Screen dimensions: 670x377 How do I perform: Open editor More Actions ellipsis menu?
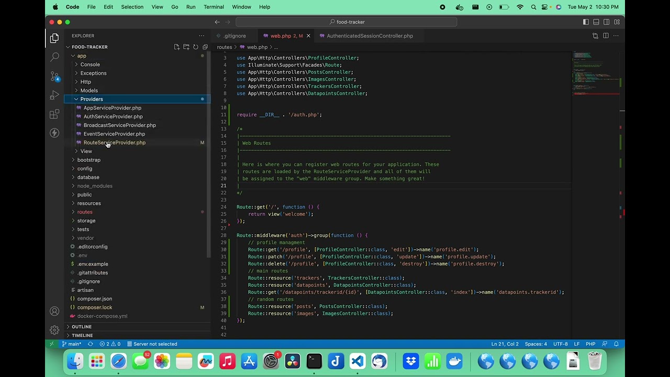(616, 36)
